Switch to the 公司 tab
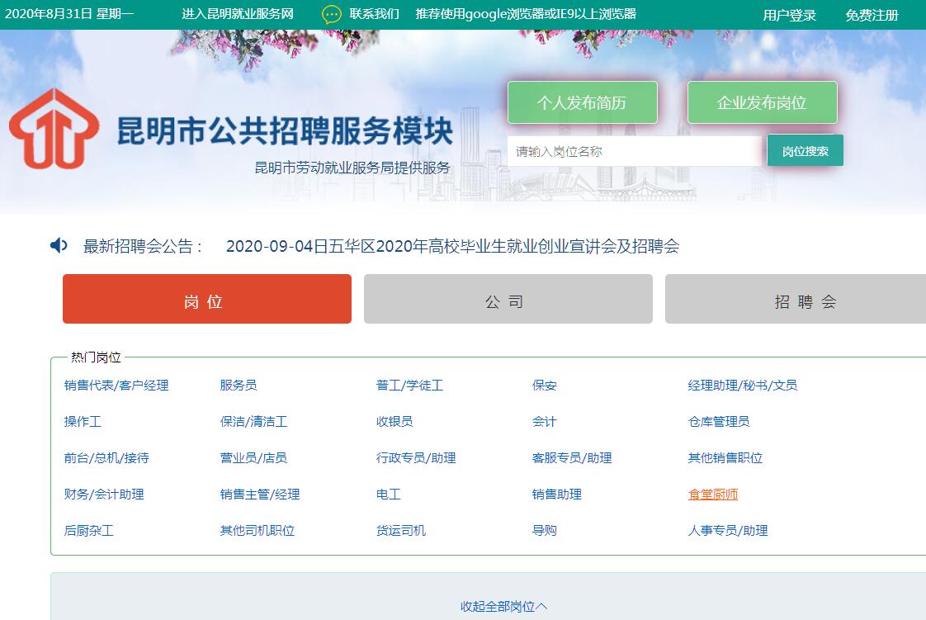The image size is (926, 620). click(x=508, y=299)
